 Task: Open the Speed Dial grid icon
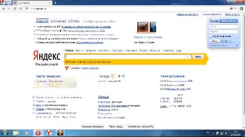(x=21, y=9)
